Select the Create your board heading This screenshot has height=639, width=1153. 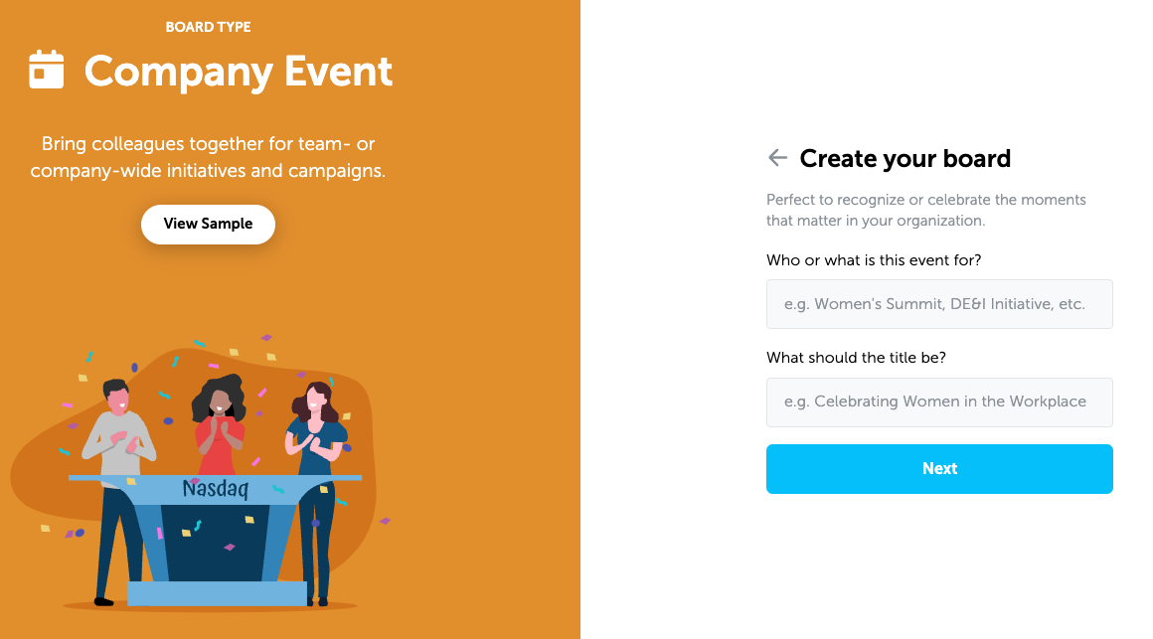pyautogui.click(x=906, y=158)
